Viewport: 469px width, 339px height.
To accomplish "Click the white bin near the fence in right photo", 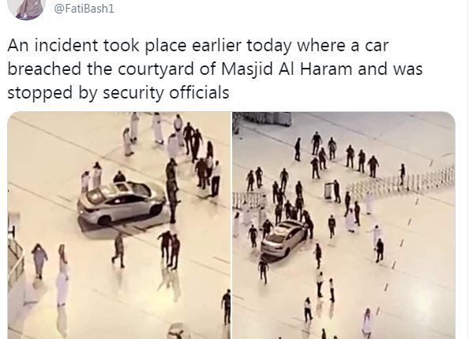I will [x=329, y=191].
